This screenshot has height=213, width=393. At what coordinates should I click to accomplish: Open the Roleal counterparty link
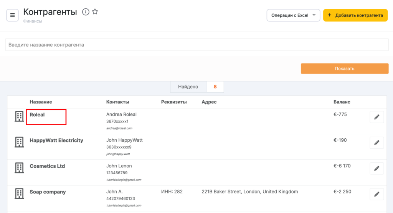click(x=37, y=115)
